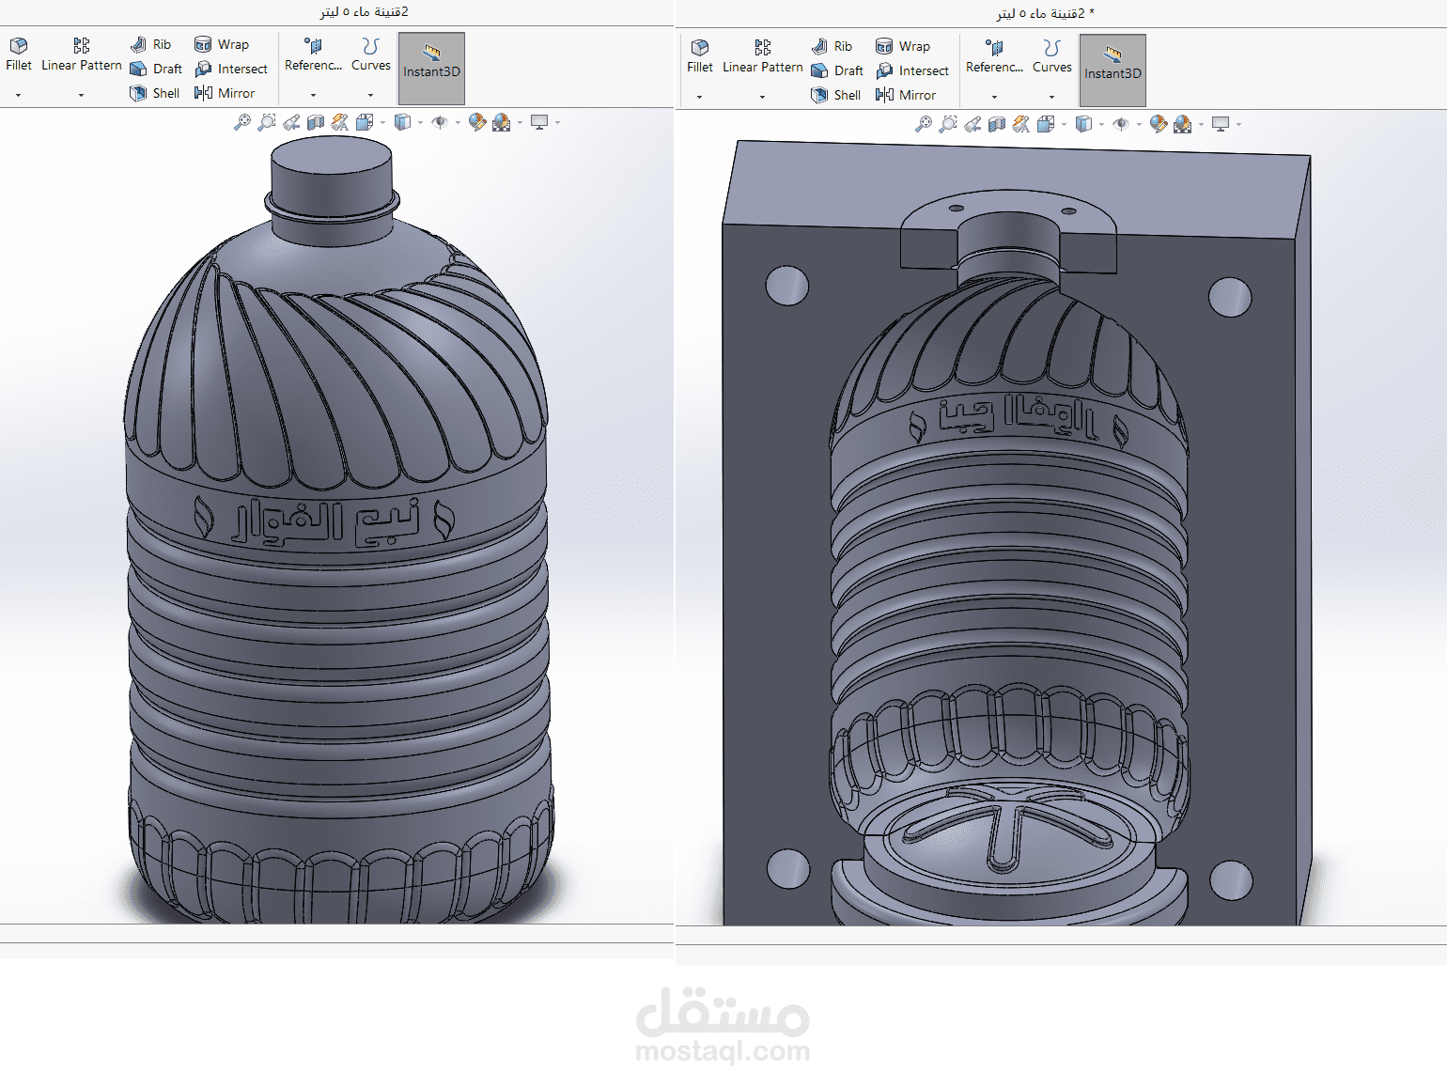Toggle Section View in right viewport

point(997,124)
